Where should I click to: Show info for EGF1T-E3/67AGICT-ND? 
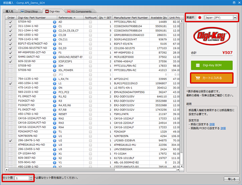coord(54,44)
